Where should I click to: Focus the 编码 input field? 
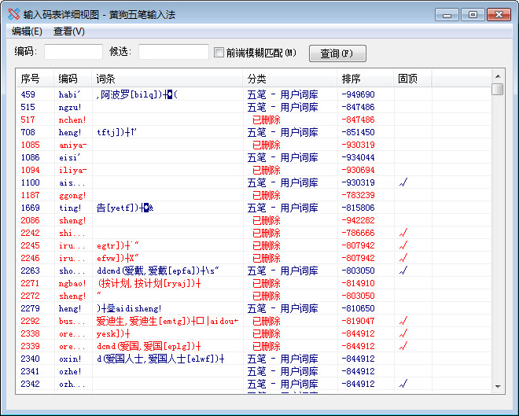click(x=73, y=52)
